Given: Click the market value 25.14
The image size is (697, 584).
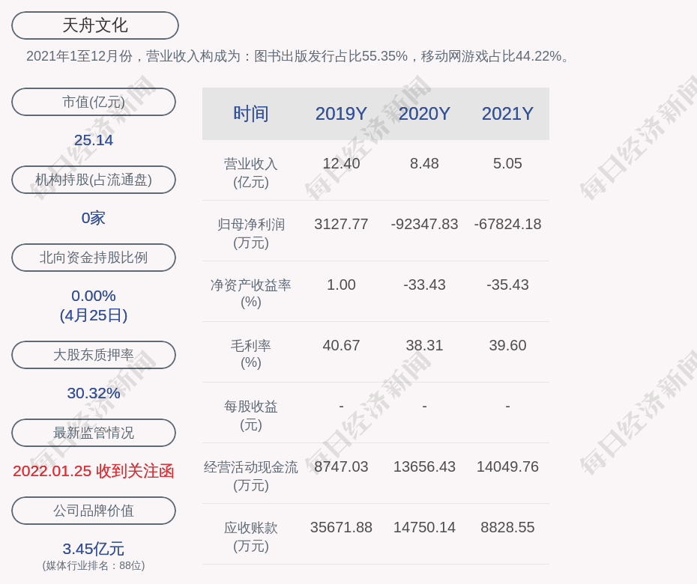Looking at the screenshot, I should point(94,140).
